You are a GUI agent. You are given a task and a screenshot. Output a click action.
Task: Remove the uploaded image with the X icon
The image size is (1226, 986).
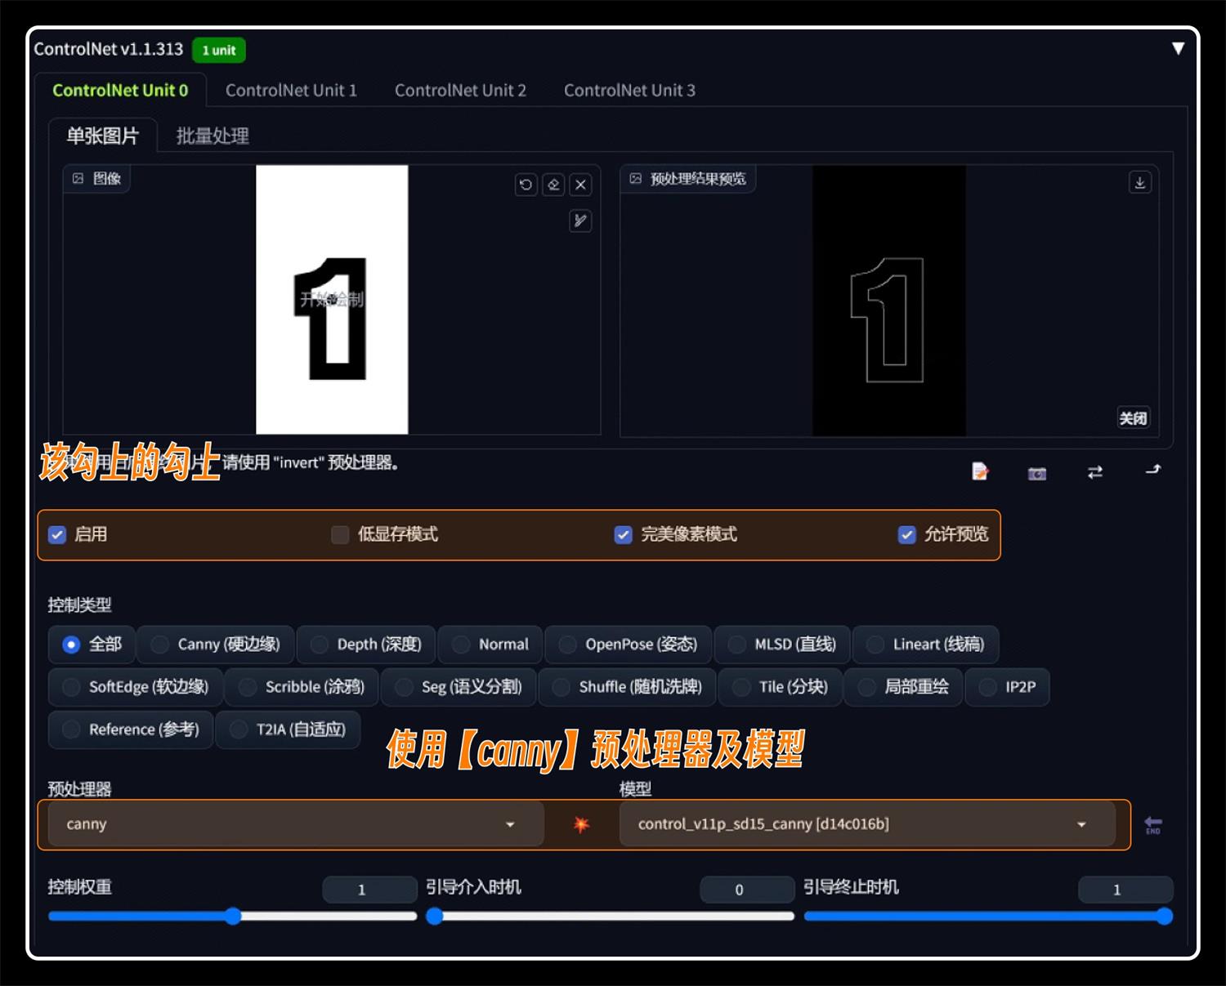[x=580, y=185]
